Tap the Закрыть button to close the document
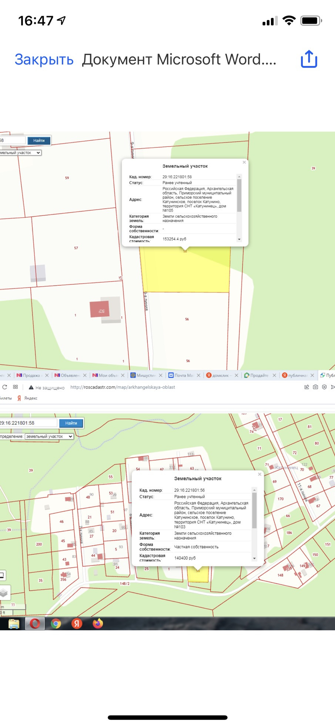Image resolution: width=335 pixels, height=727 pixels. 44,59
